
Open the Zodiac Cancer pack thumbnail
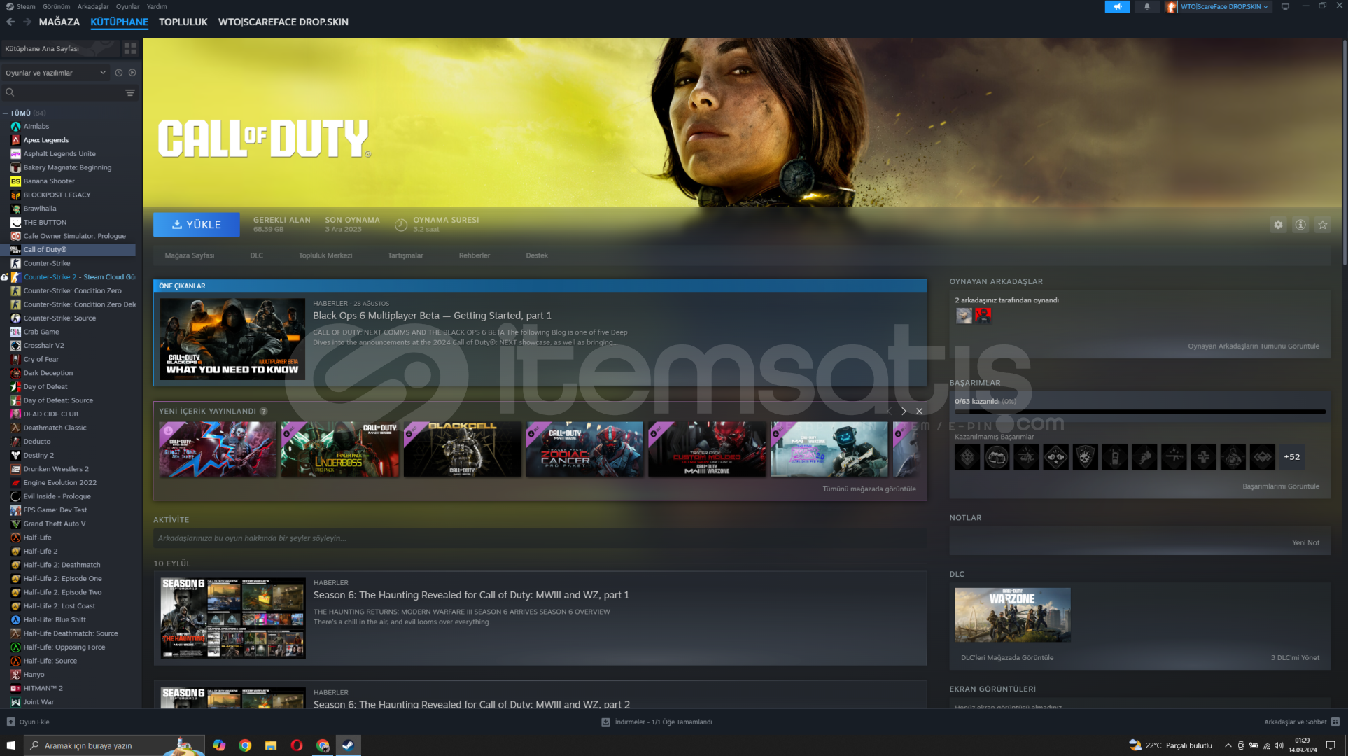coord(584,449)
